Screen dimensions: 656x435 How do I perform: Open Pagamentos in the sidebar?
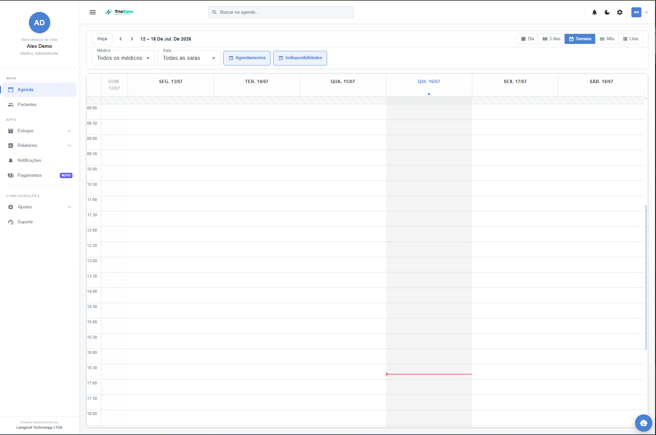[39, 175]
